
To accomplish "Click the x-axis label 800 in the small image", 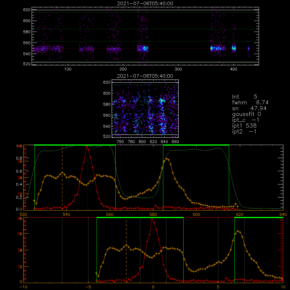I will [142, 142].
